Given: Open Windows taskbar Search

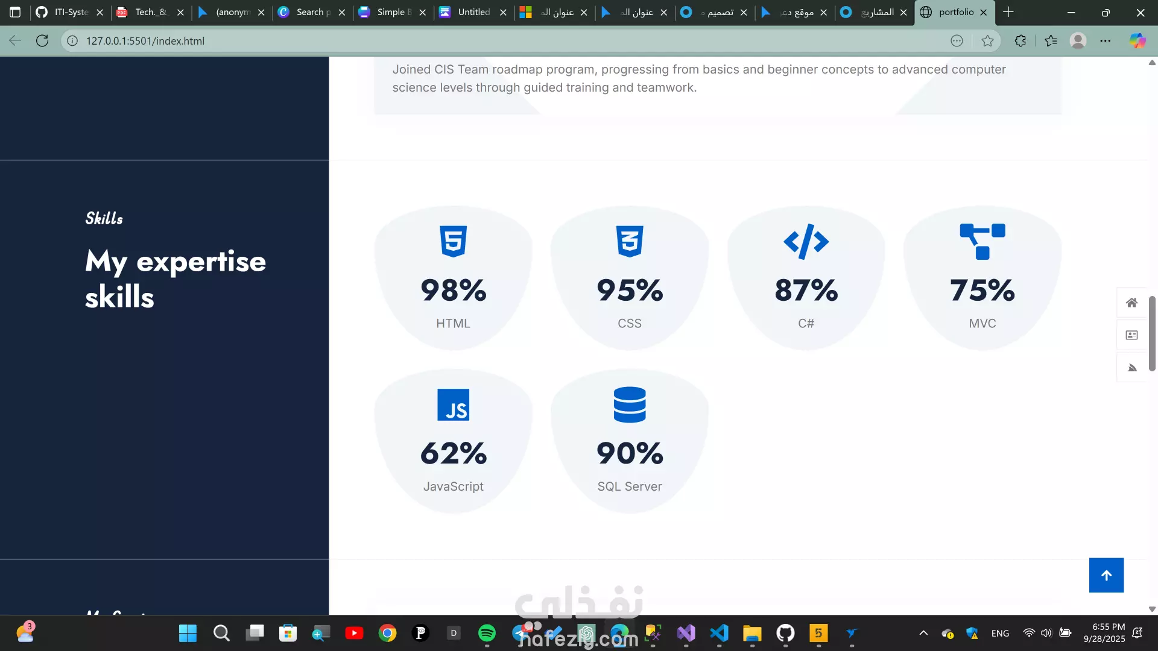Looking at the screenshot, I should click(x=221, y=633).
